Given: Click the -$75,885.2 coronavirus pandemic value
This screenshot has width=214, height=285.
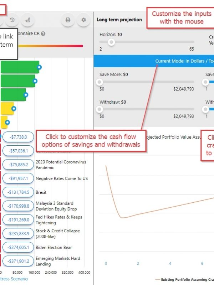Looking at the screenshot, I should coord(18,165).
